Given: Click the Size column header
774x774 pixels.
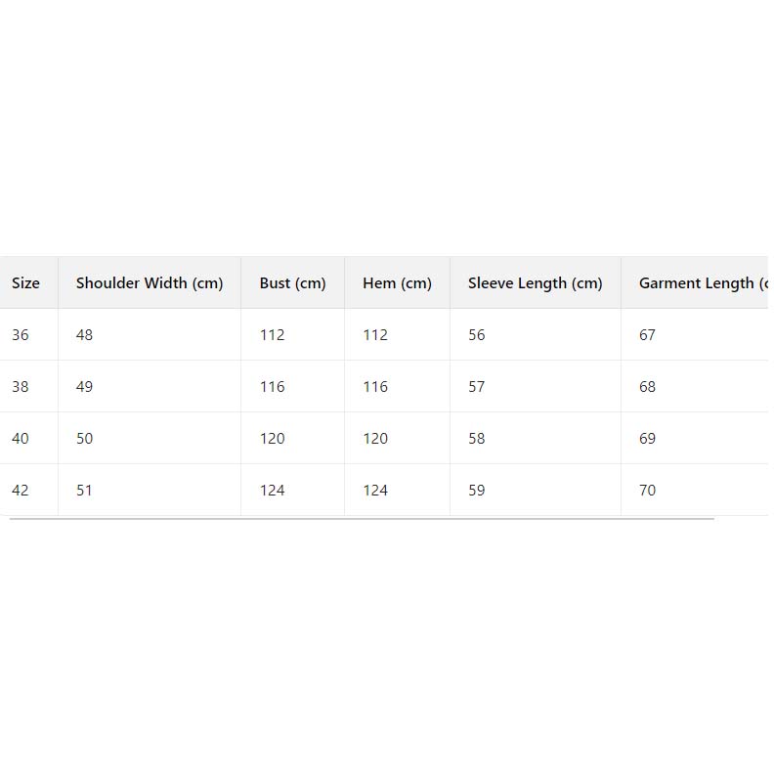Looking at the screenshot, I should point(25,283).
